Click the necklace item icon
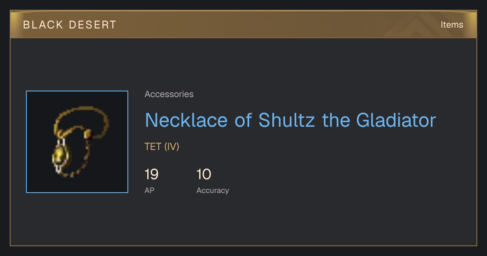The image size is (487, 256). 77,142
